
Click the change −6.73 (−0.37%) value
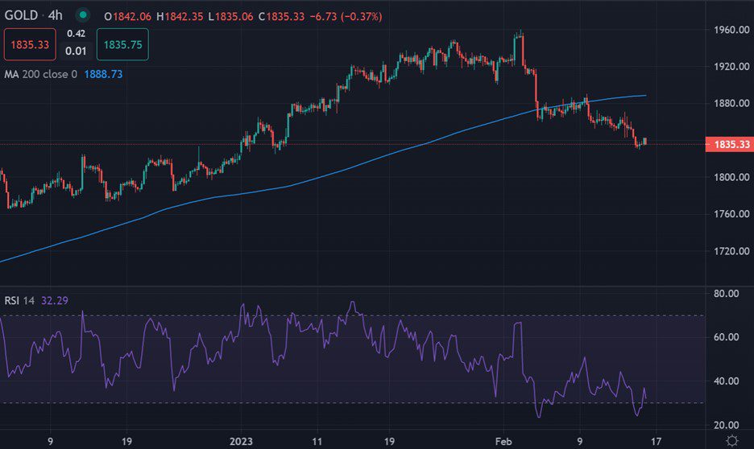point(346,16)
